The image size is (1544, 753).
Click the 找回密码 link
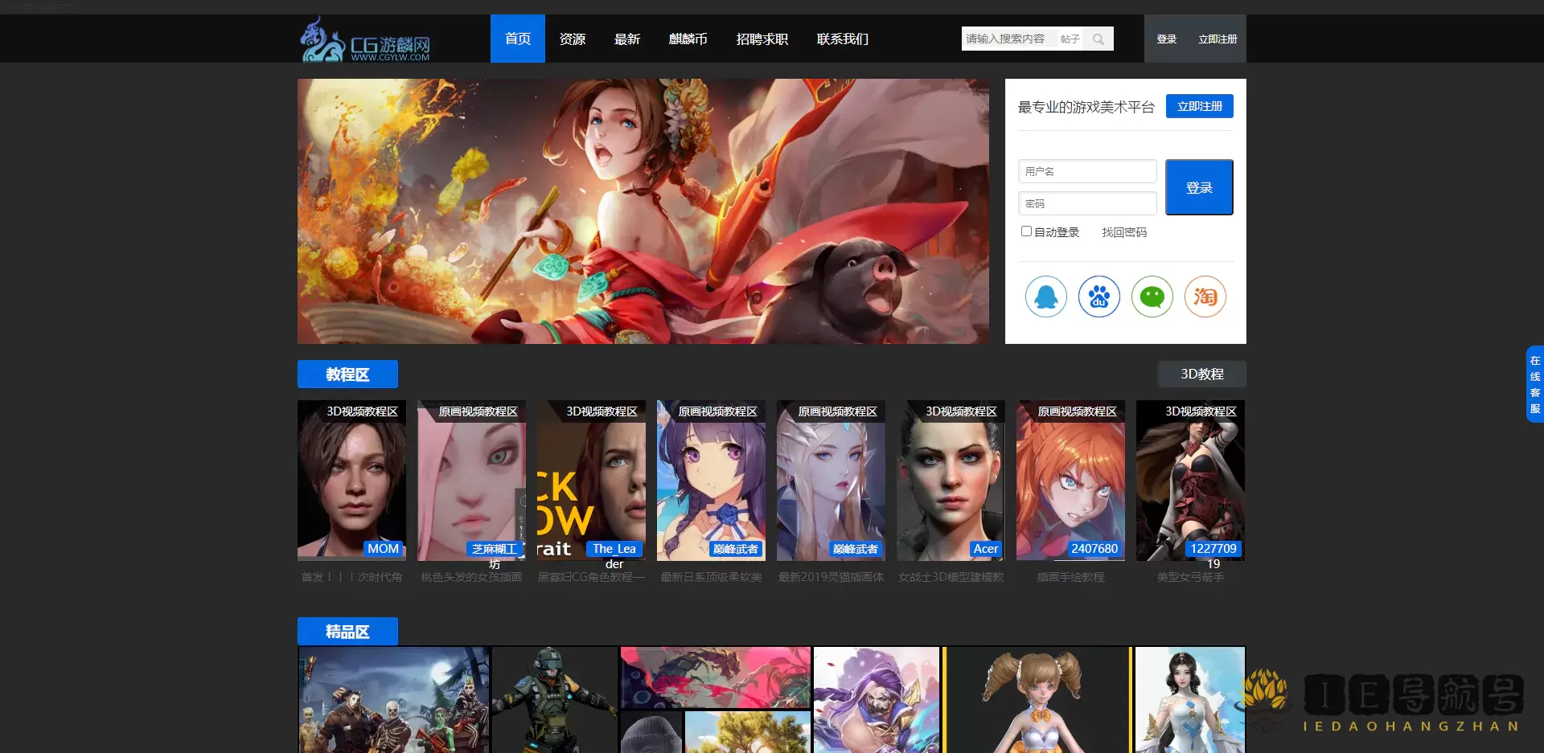tap(1123, 232)
